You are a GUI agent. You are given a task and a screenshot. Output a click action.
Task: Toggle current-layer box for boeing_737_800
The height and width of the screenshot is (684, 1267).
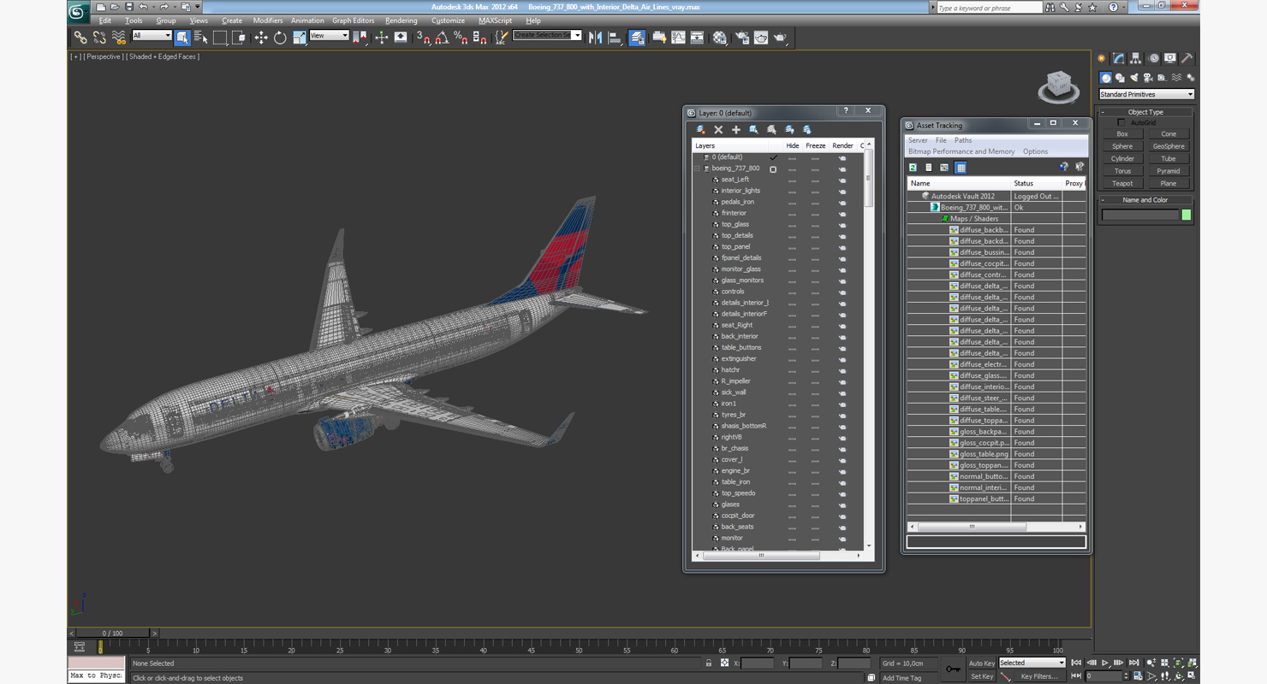pos(773,168)
